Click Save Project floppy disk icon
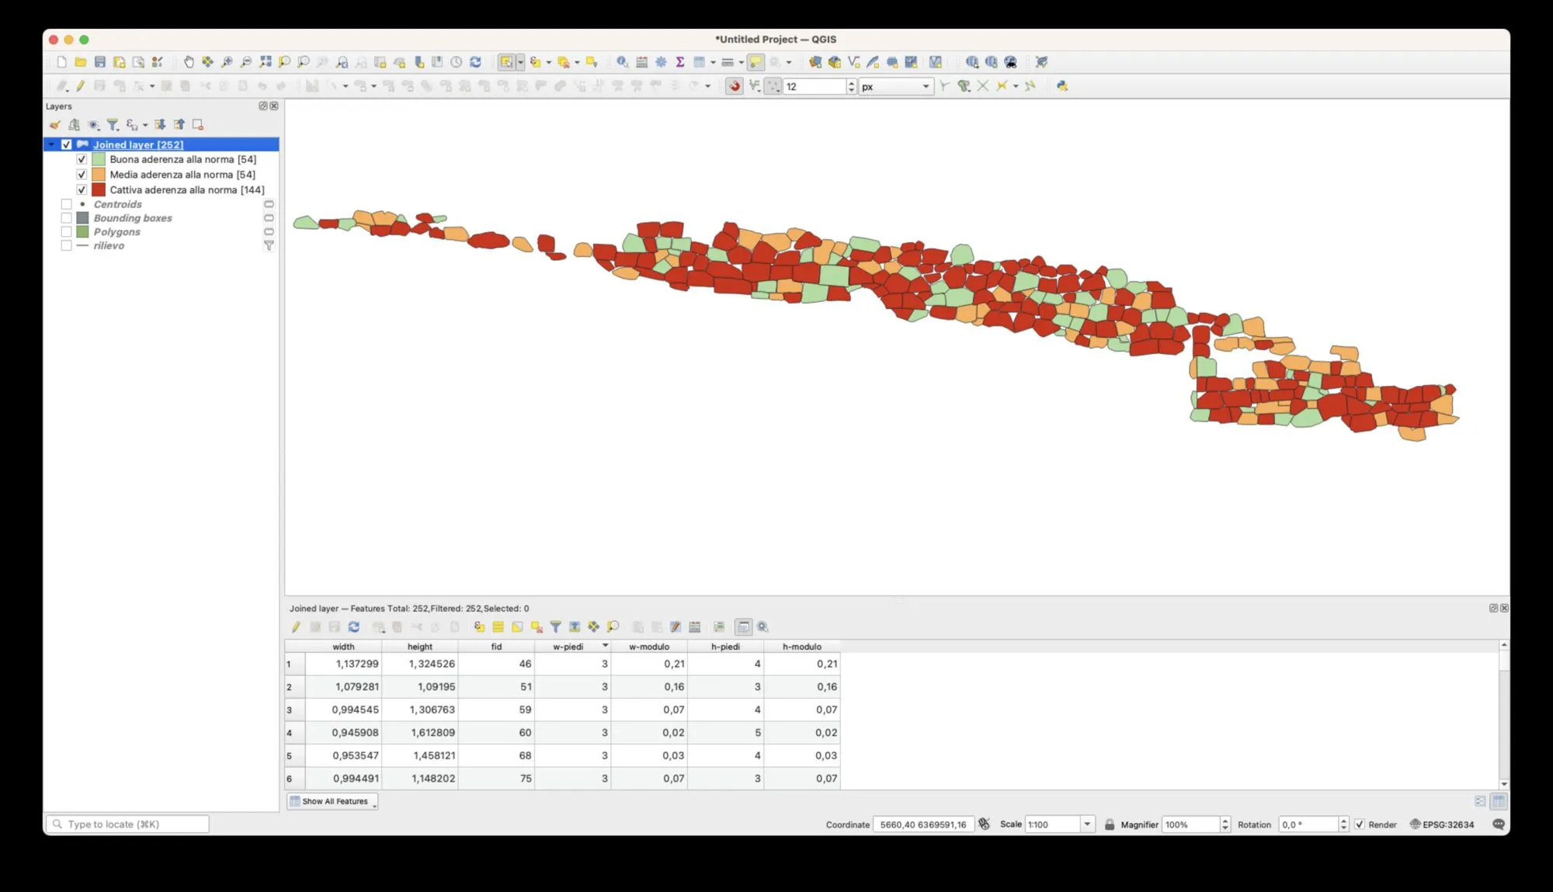The width and height of the screenshot is (1553, 892). coord(100,62)
